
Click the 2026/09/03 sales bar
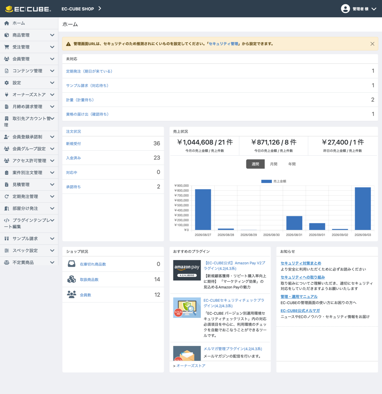point(363,209)
